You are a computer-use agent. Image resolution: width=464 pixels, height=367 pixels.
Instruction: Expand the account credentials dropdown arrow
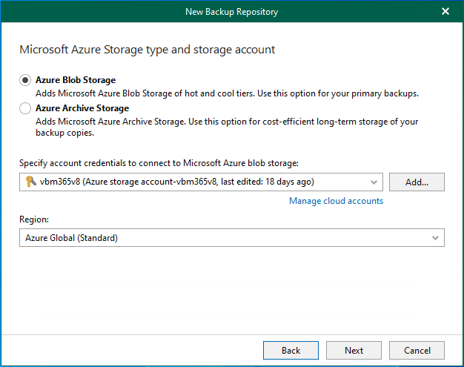click(x=373, y=182)
